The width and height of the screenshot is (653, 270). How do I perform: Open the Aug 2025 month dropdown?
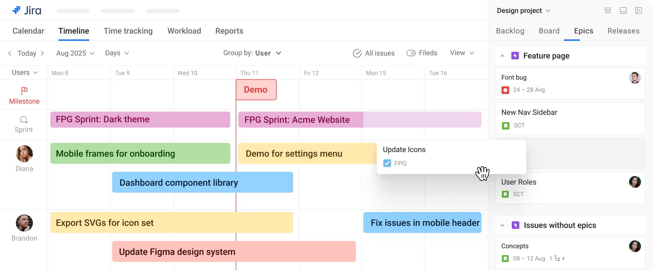[x=75, y=53]
